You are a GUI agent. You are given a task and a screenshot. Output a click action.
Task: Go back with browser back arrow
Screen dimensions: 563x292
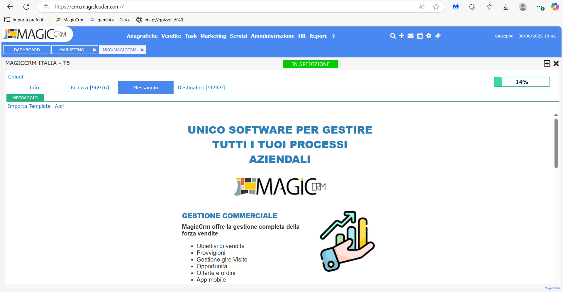pyautogui.click(x=10, y=7)
